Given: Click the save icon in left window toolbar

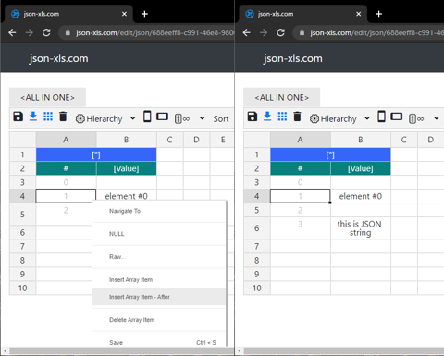Looking at the screenshot, I should pyautogui.click(x=18, y=117).
